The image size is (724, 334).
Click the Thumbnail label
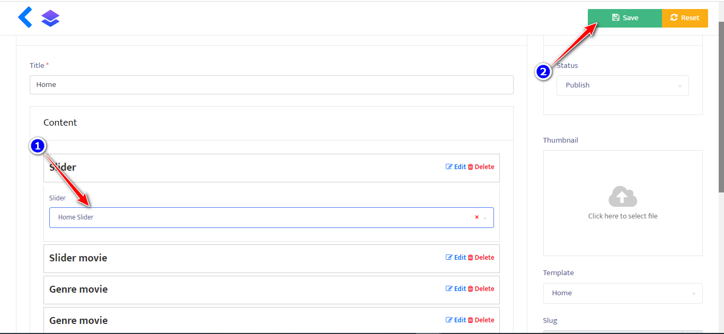[560, 140]
